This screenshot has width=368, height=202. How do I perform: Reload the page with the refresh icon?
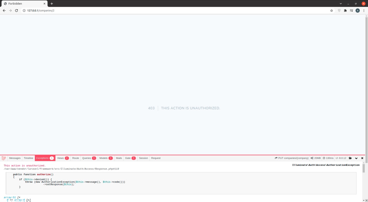17,10
